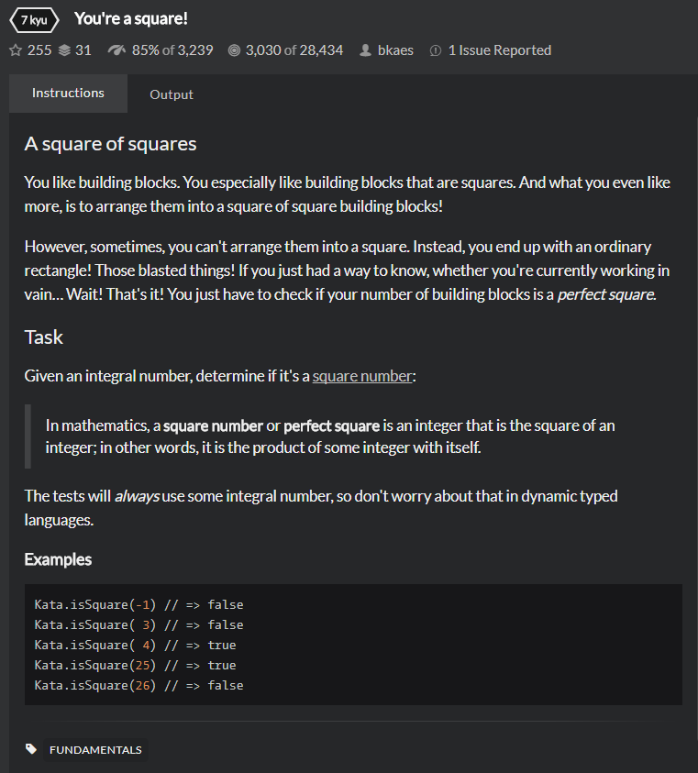Screen dimensions: 698x773
Task: Follow the "square number" link
Action: tap(362, 375)
